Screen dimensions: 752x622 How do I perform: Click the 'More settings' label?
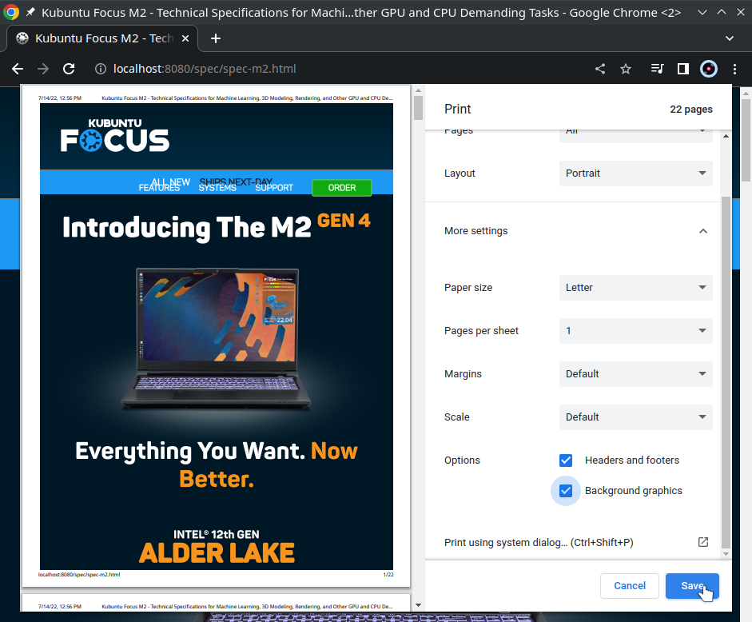[x=475, y=231]
